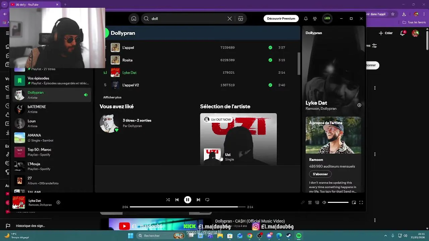The image size is (429, 241).
Task: Open the Windows Start menu
Action: pyautogui.click(x=130, y=236)
